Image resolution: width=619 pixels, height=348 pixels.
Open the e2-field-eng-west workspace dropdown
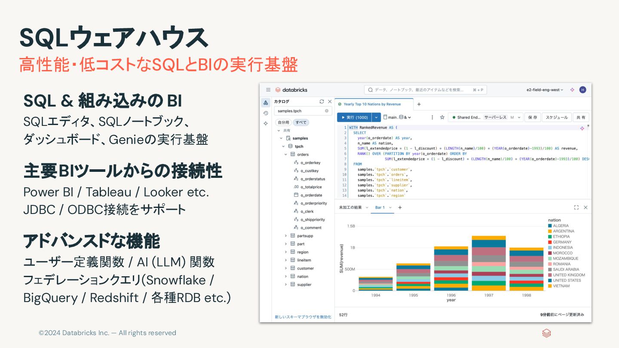coord(545,90)
